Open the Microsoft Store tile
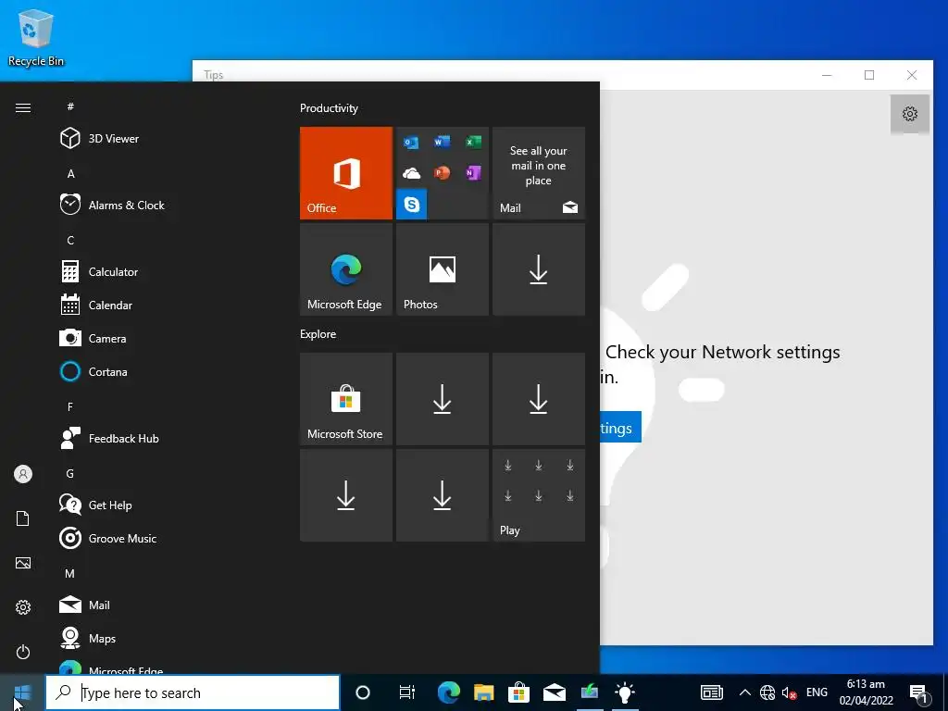 point(346,399)
